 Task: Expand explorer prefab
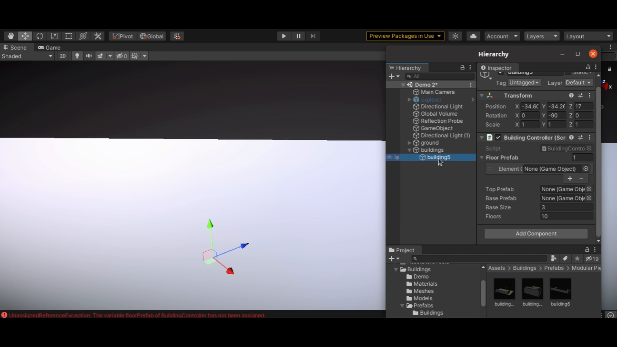(x=409, y=100)
